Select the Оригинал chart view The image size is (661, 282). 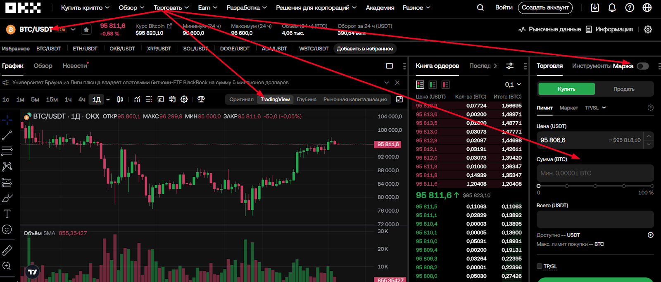point(241,100)
